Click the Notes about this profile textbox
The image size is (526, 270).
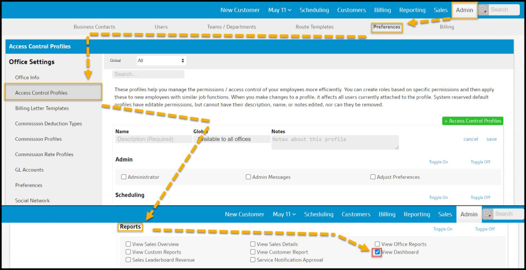coord(335,142)
